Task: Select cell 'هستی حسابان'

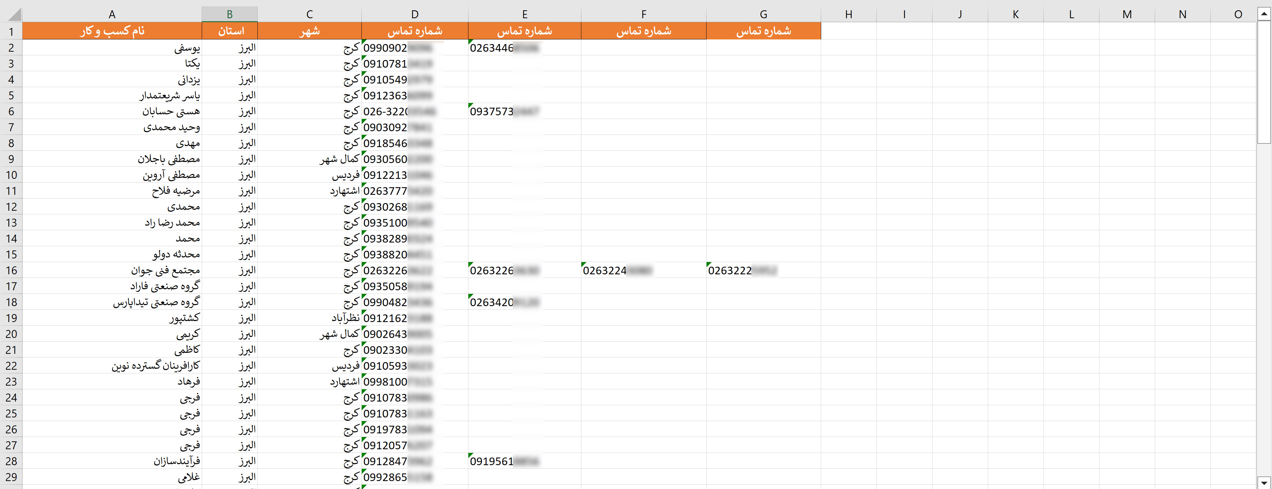Action: pyautogui.click(x=112, y=111)
